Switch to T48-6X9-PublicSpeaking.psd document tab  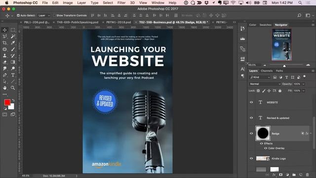click(x=78, y=22)
